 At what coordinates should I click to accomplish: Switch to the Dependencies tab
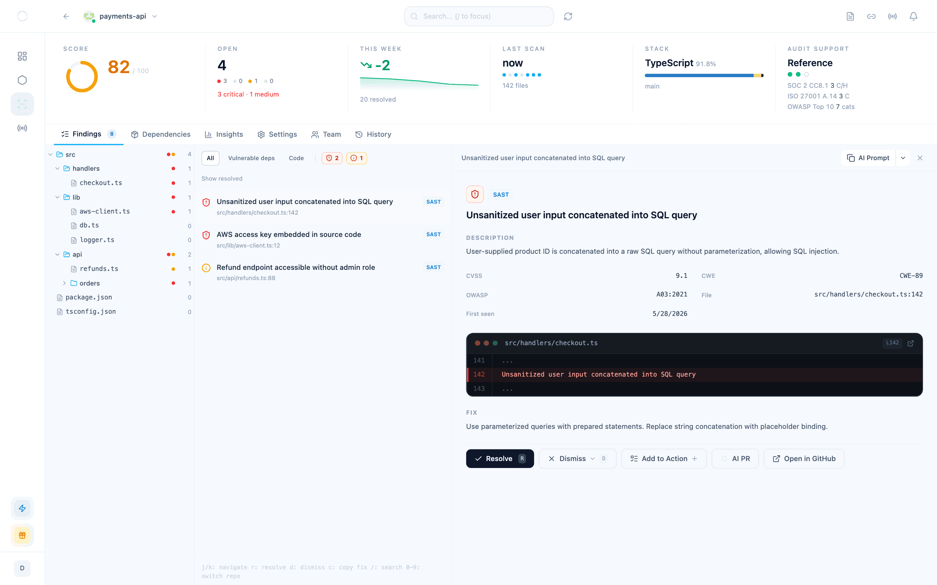point(161,134)
